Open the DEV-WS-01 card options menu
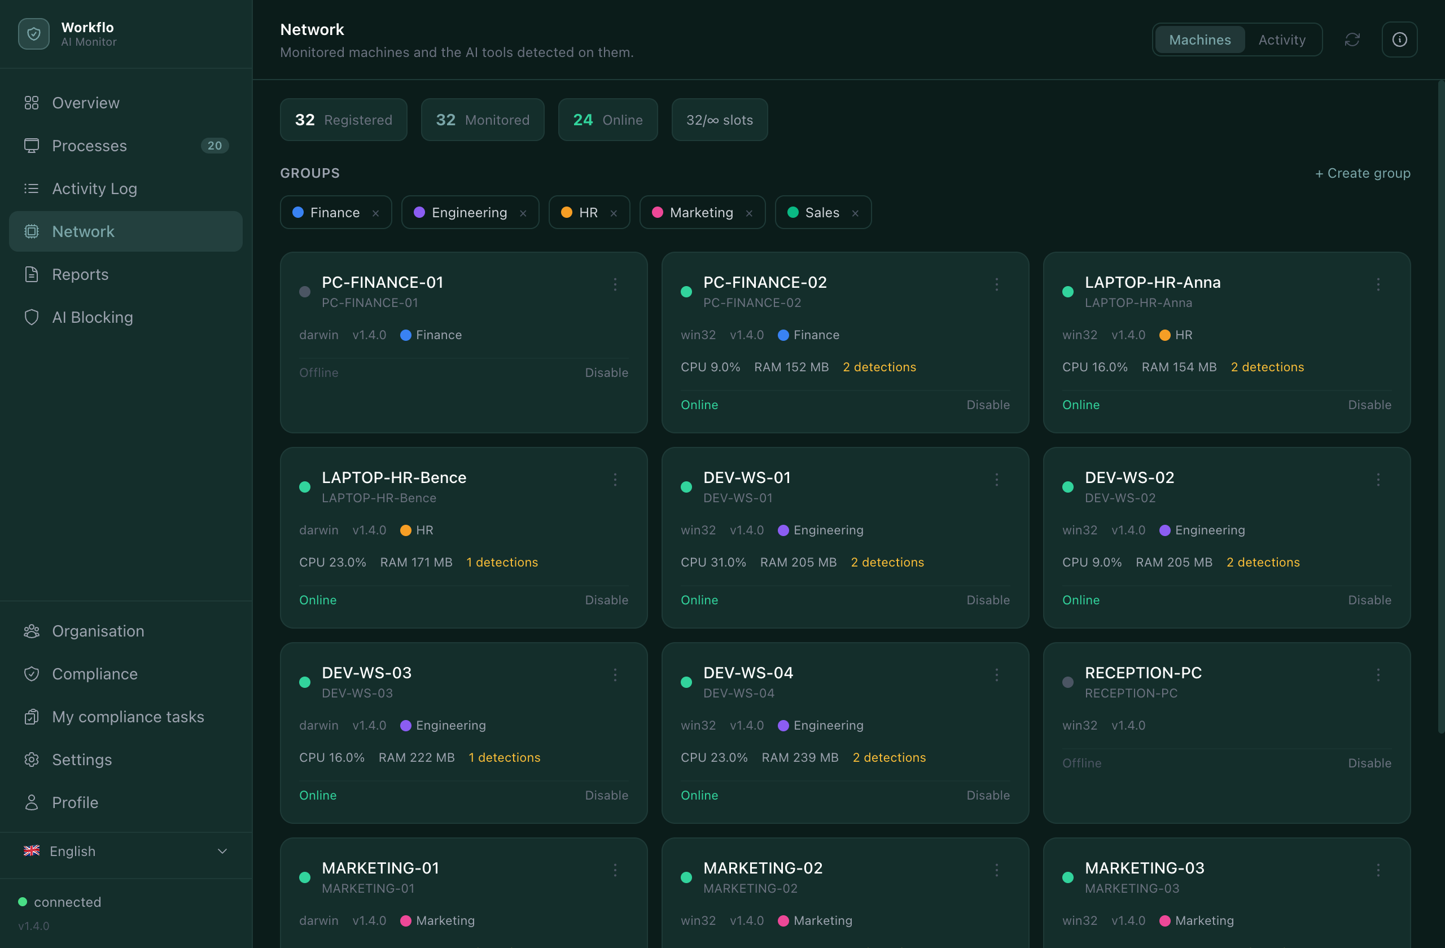The image size is (1445, 948). click(x=996, y=480)
